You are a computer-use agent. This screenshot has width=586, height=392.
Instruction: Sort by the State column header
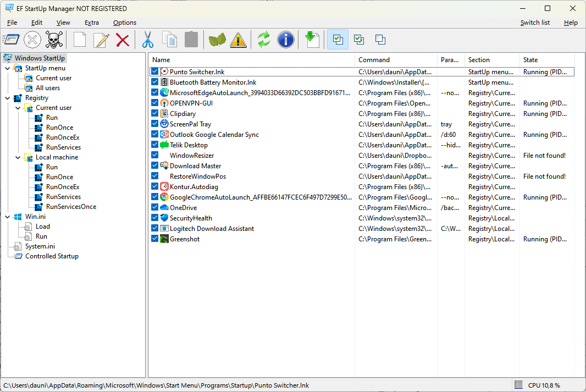547,60
